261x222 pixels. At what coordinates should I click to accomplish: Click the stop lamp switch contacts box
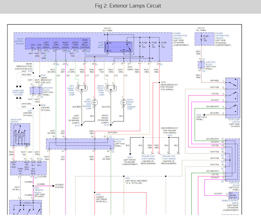(x=233, y=98)
